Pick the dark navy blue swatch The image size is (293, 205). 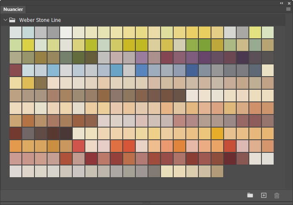pos(192,70)
